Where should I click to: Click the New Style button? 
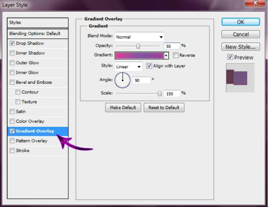click(240, 47)
